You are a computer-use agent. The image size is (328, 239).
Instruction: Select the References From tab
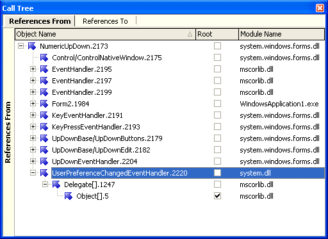(40, 21)
